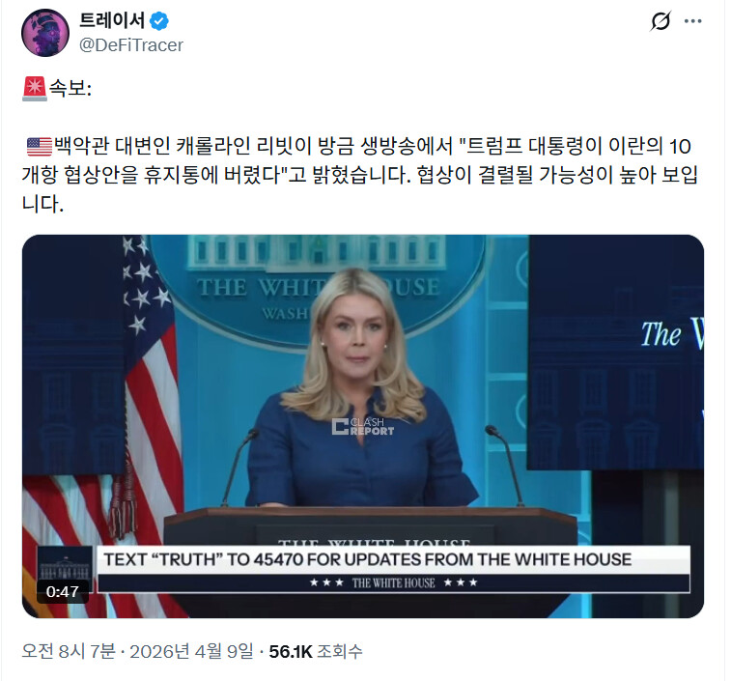Open the 트레이서 display name link
The width and height of the screenshot is (731, 681).
[x=112, y=20]
